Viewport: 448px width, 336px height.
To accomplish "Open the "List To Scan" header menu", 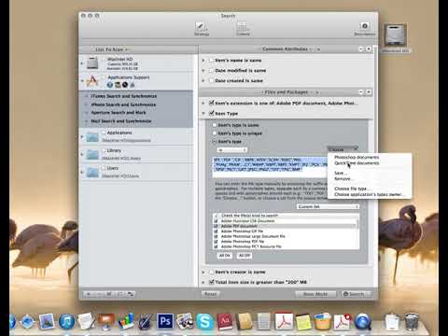I will pos(111,49).
